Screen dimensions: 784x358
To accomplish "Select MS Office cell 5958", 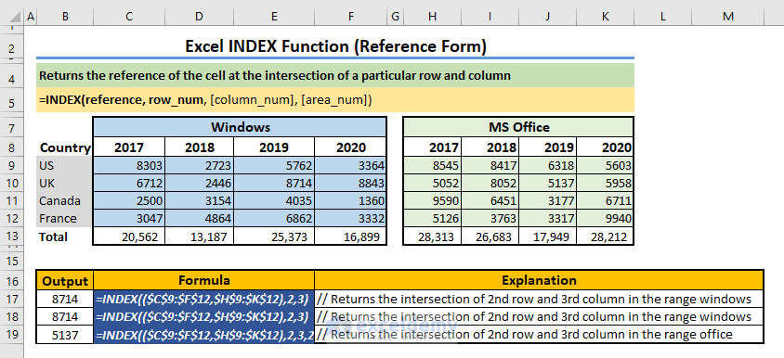I will pos(605,184).
